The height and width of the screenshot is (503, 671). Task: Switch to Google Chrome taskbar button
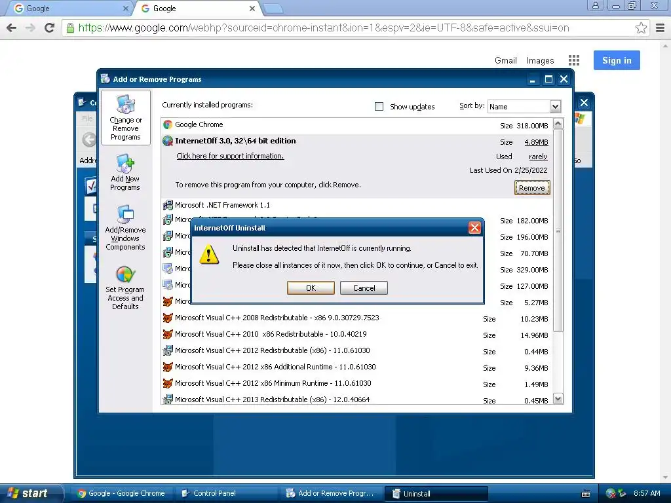click(x=121, y=493)
